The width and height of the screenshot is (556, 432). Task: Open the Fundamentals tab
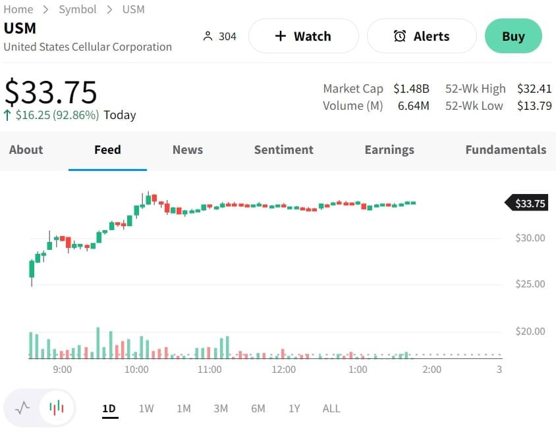(x=505, y=150)
